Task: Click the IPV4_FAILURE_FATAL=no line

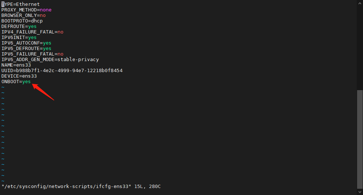Action: pyautogui.click(x=32, y=32)
